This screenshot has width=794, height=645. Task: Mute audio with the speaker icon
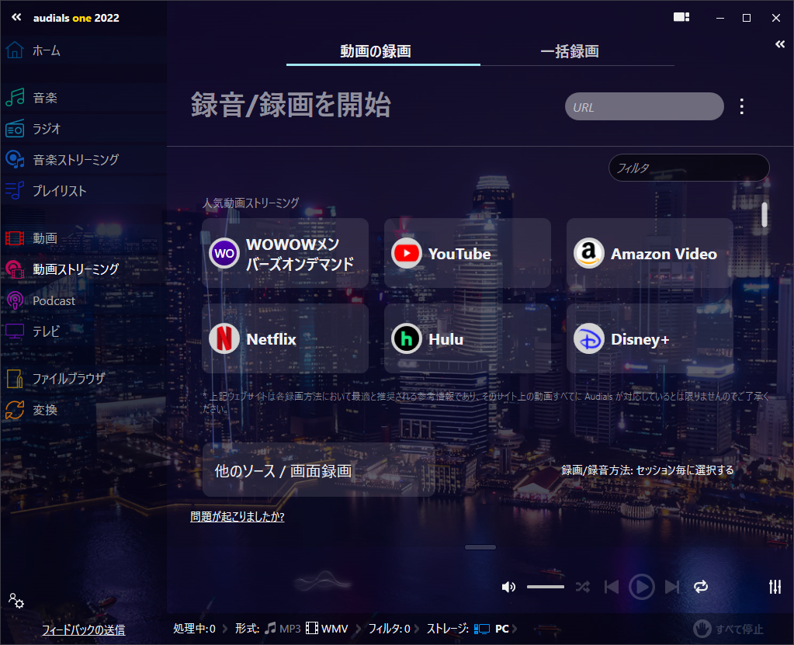[508, 587]
